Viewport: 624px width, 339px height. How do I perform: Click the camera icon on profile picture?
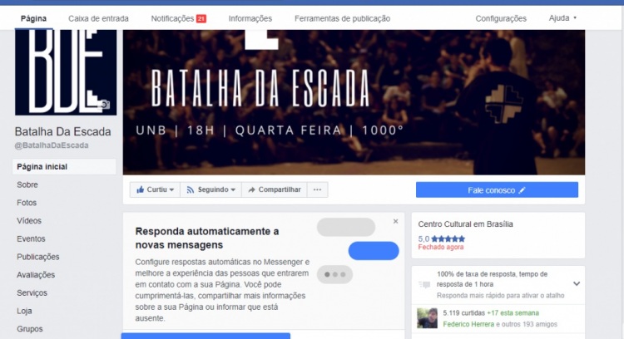105,105
